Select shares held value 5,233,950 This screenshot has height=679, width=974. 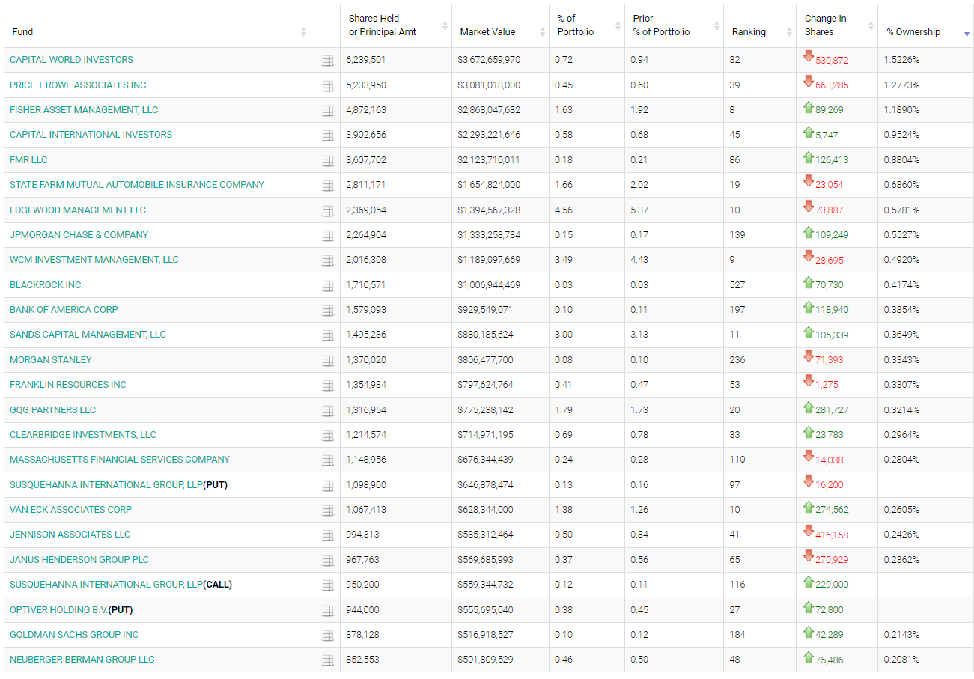click(366, 85)
